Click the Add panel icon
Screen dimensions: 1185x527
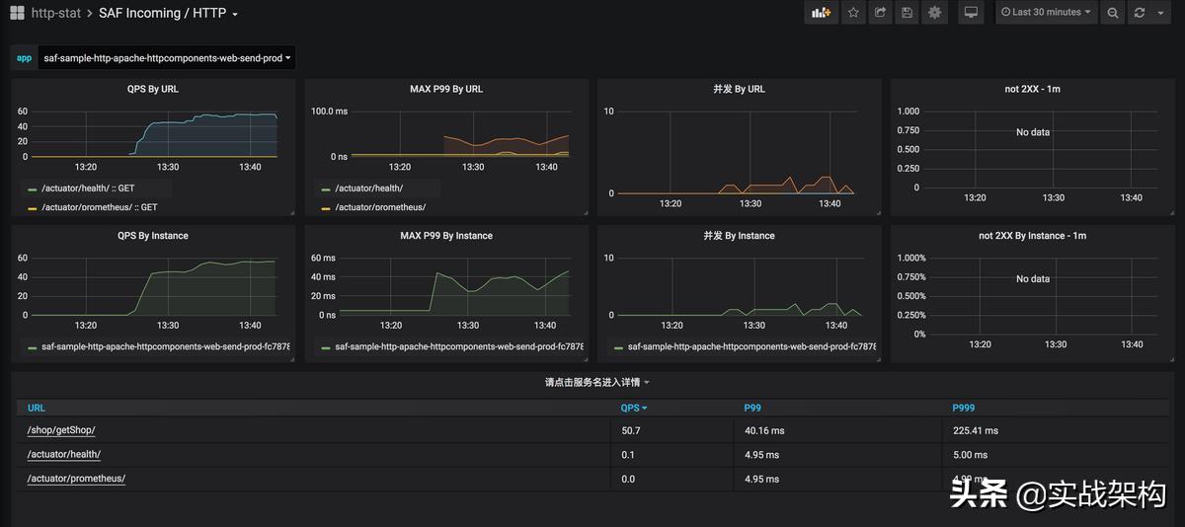pyautogui.click(x=821, y=13)
